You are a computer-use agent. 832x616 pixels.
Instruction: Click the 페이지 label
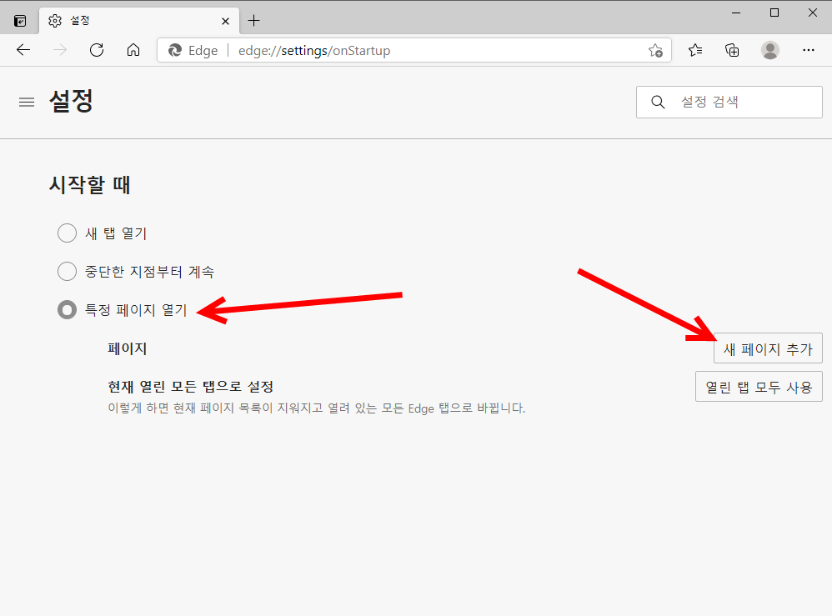[x=127, y=348]
